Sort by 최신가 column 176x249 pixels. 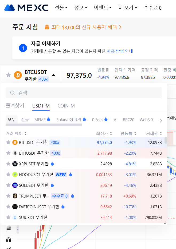click(104, 133)
